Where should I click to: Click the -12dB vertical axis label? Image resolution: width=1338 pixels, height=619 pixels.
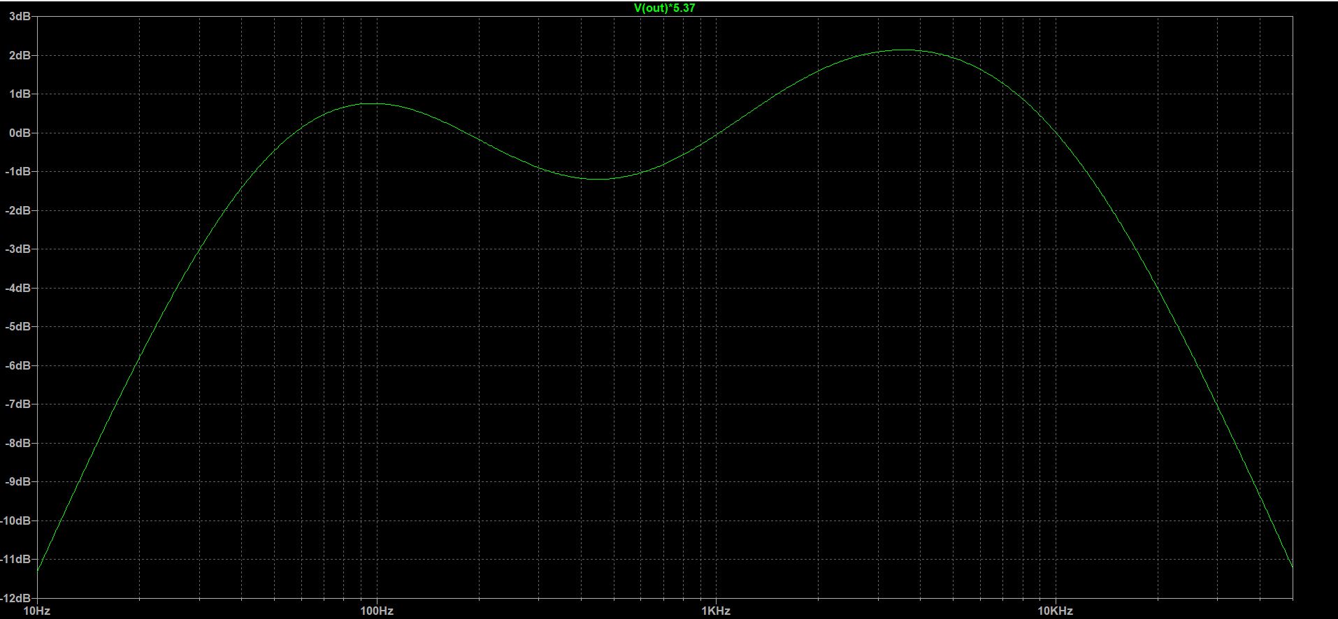pos(15,598)
